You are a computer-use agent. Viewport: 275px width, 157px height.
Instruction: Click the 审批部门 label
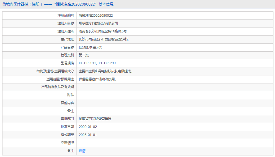[67, 119]
